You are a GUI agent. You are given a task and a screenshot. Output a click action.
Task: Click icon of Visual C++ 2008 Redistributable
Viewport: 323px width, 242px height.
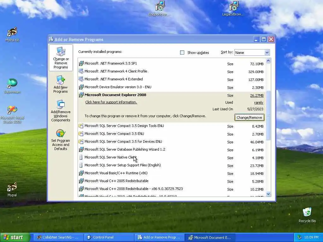coord(81,189)
